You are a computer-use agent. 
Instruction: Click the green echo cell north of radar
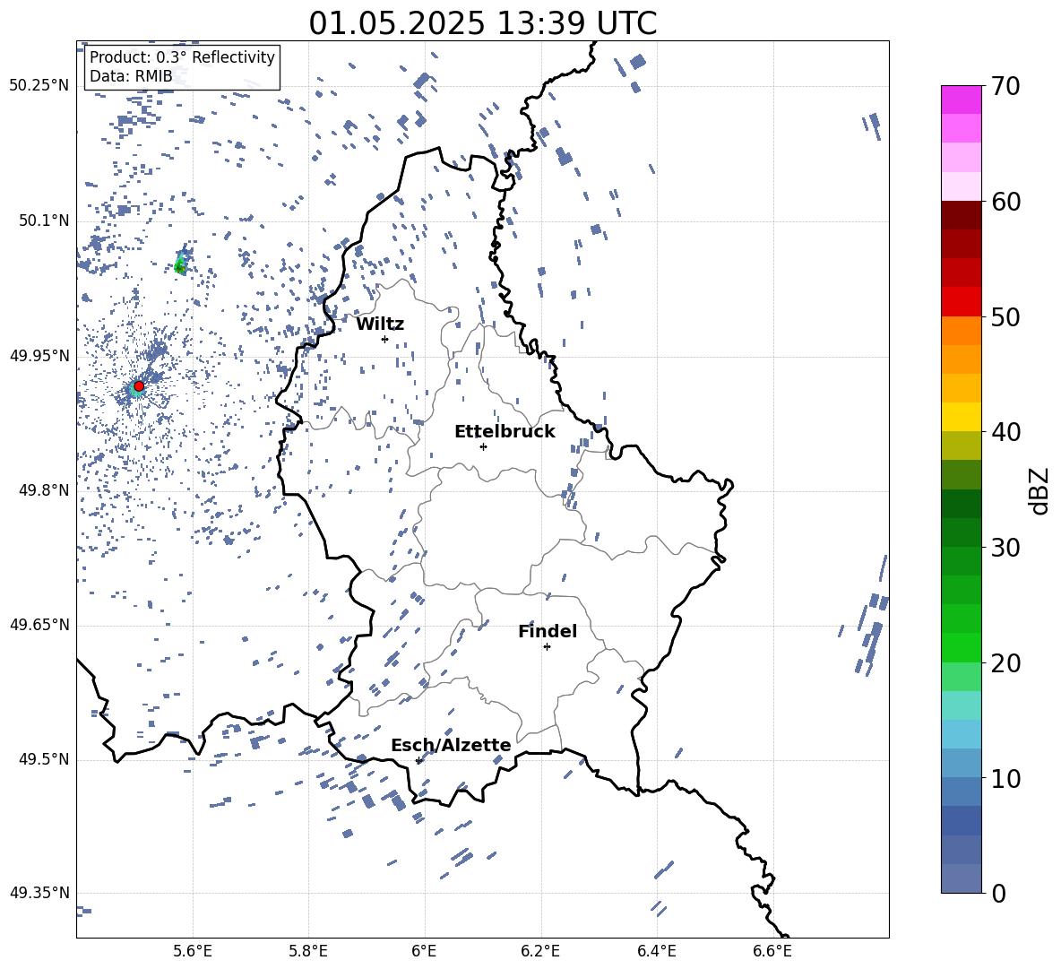181,263
